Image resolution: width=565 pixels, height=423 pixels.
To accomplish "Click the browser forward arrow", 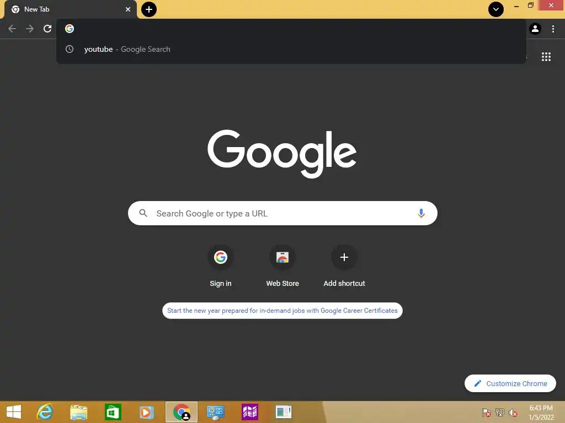I will [x=30, y=29].
